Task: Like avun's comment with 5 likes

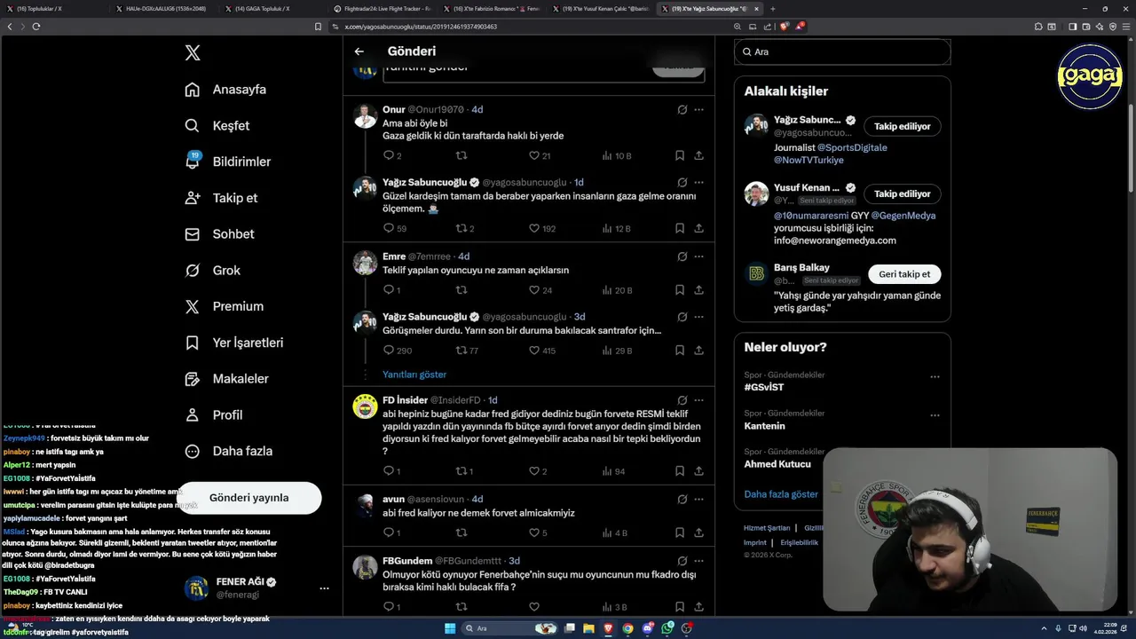Action: [538, 532]
